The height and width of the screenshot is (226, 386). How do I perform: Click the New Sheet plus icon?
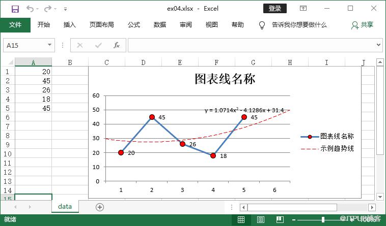coord(100,207)
